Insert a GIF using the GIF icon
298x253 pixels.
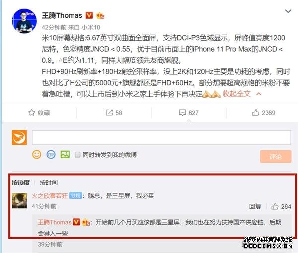pyautogui.click(x=51, y=154)
